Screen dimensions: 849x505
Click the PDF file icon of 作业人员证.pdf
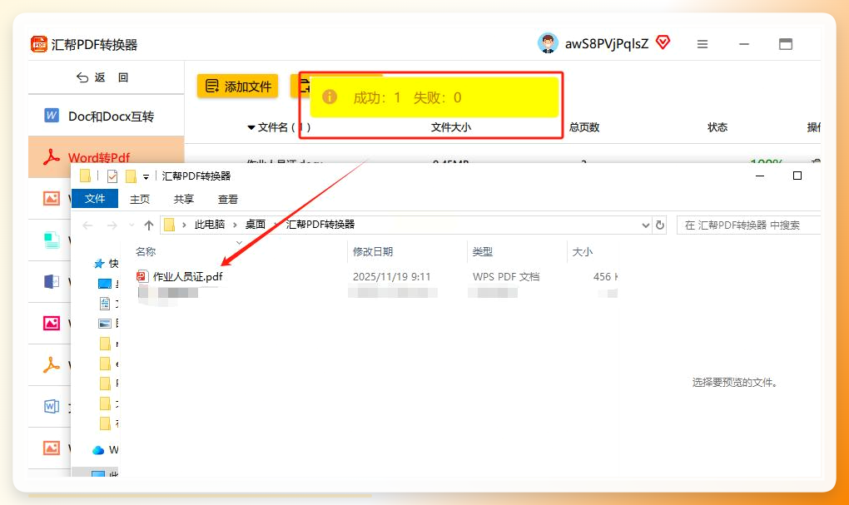[141, 276]
